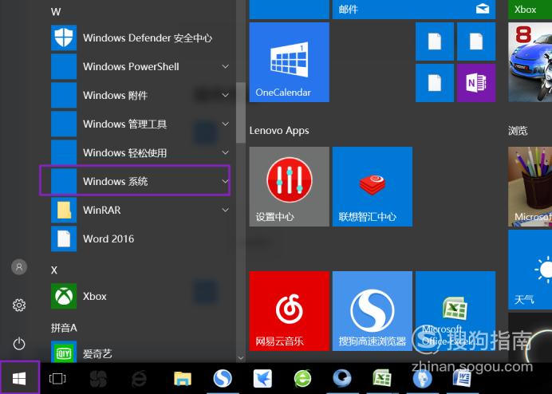Viewport: 552px width, 394px height.
Task: Jump to letter W section header
Action: [x=56, y=12]
